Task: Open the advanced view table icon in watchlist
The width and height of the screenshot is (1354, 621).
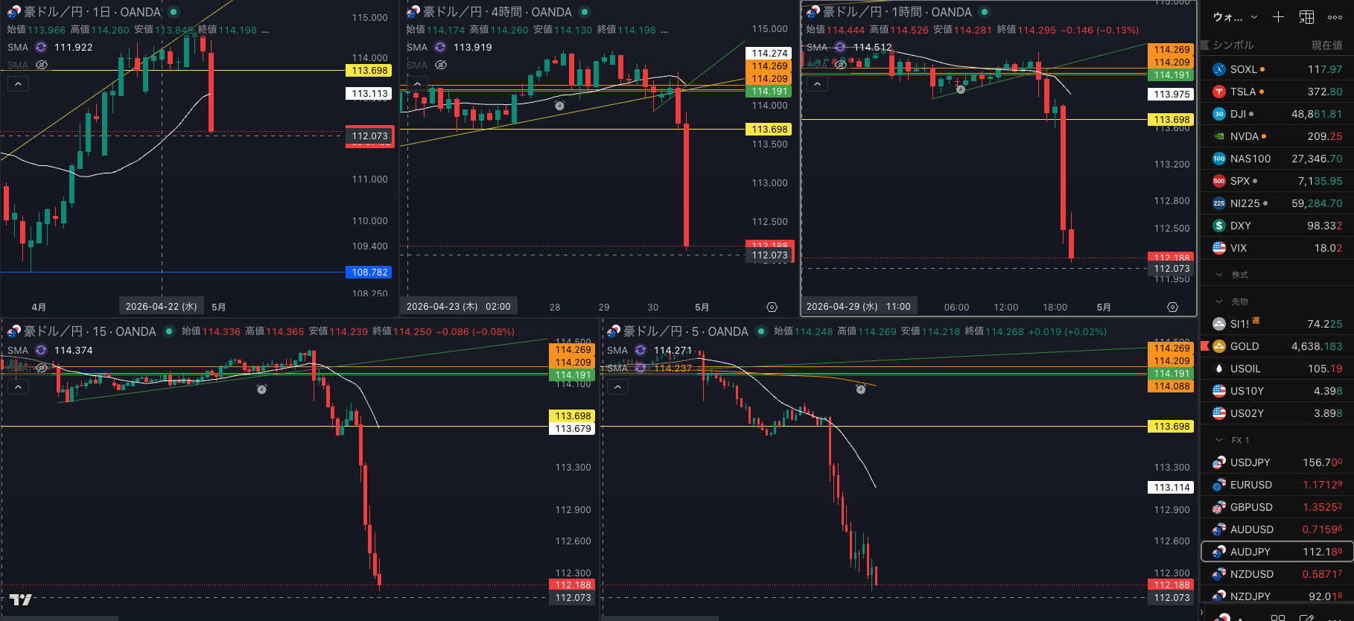Action: tap(1306, 17)
